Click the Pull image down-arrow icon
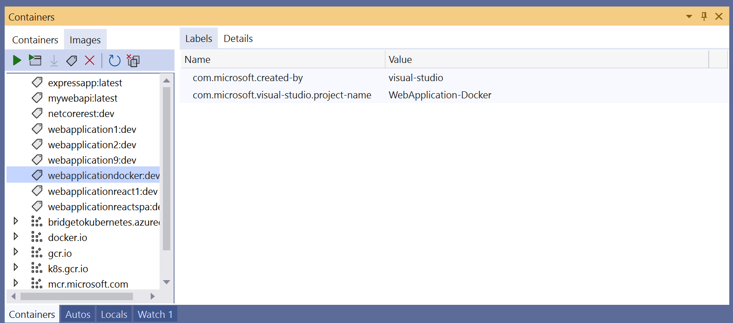The width and height of the screenshot is (733, 323). click(x=54, y=61)
